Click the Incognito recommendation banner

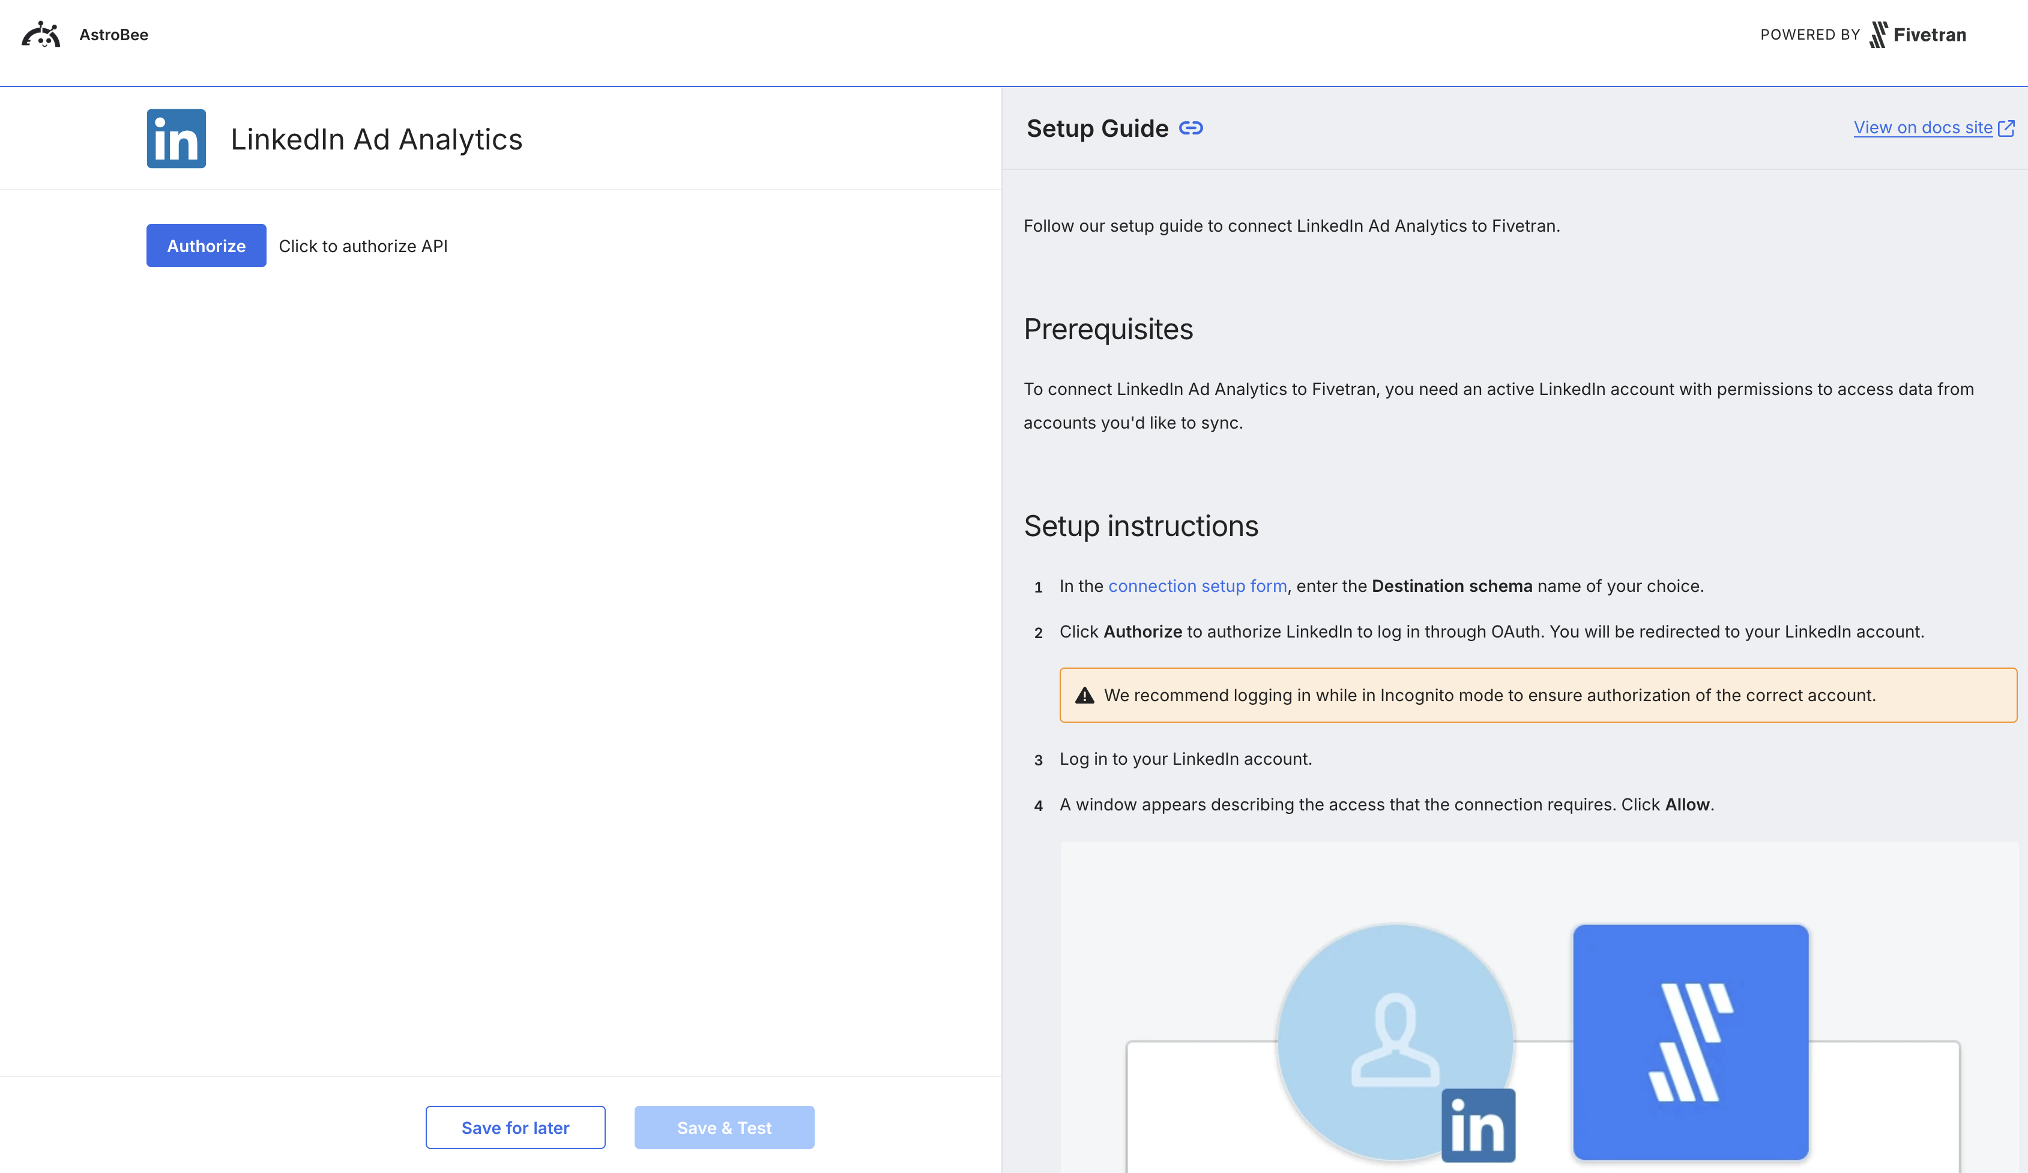coord(1538,695)
